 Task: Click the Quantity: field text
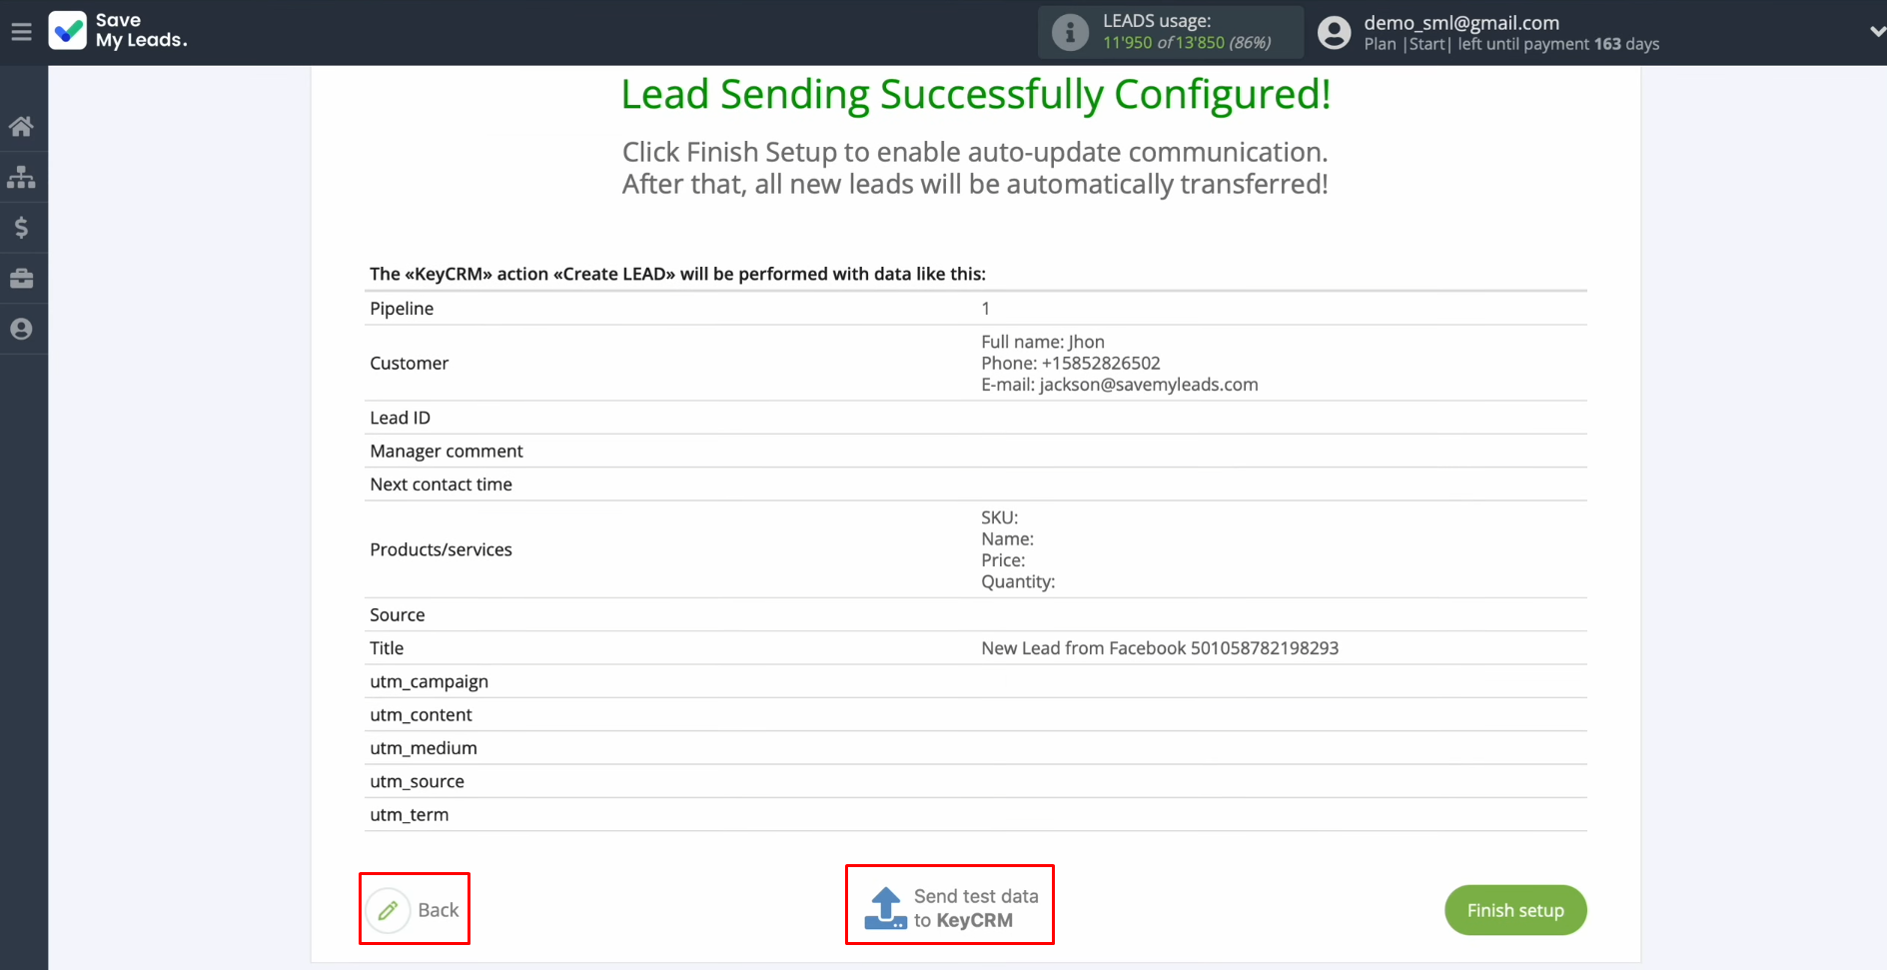coord(1018,582)
